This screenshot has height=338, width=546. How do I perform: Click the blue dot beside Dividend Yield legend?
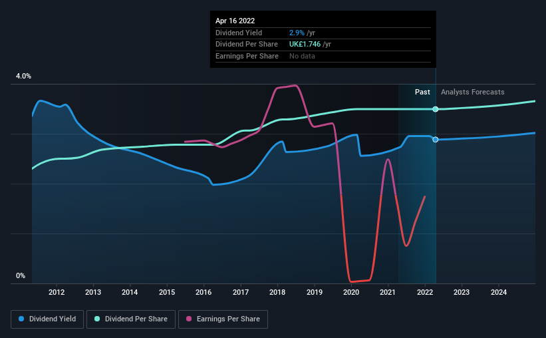[x=22, y=319]
